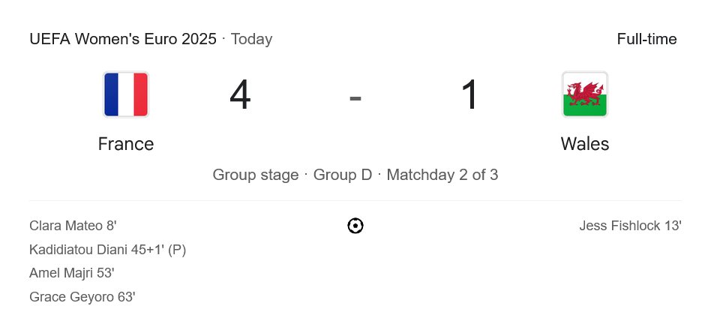This screenshot has height=315, width=711.
Task: Open the Wales team name
Action: tap(584, 144)
